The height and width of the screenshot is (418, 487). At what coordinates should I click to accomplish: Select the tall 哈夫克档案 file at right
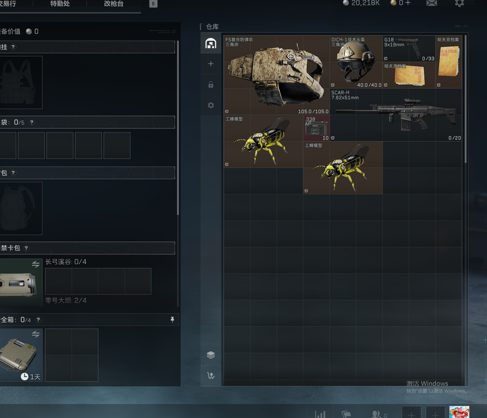click(449, 62)
